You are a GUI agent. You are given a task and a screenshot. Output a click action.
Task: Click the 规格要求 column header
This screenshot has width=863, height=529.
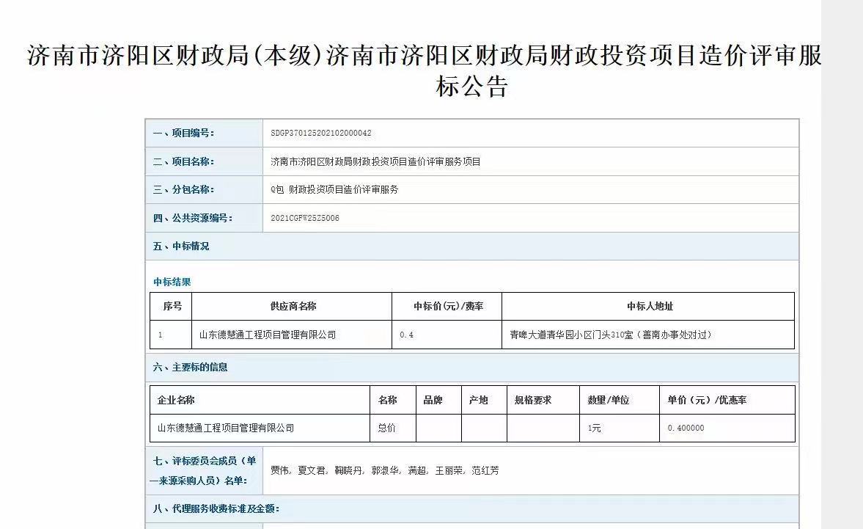click(533, 400)
